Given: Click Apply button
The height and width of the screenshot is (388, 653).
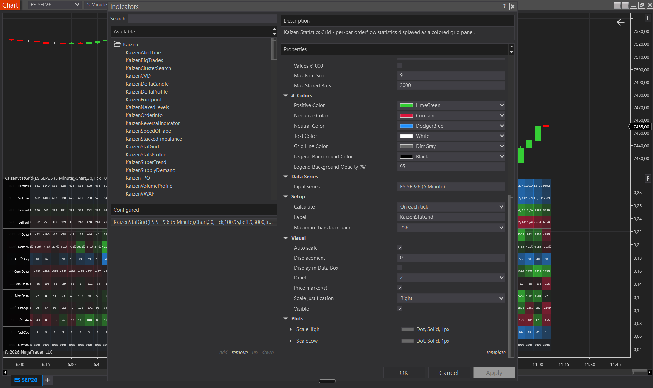Looking at the screenshot, I should (x=494, y=373).
